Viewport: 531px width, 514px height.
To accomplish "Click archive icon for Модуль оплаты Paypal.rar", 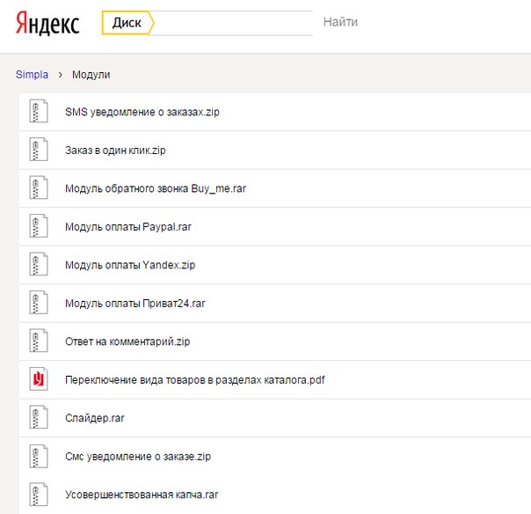I will pyautogui.click(x=39, y=226).
